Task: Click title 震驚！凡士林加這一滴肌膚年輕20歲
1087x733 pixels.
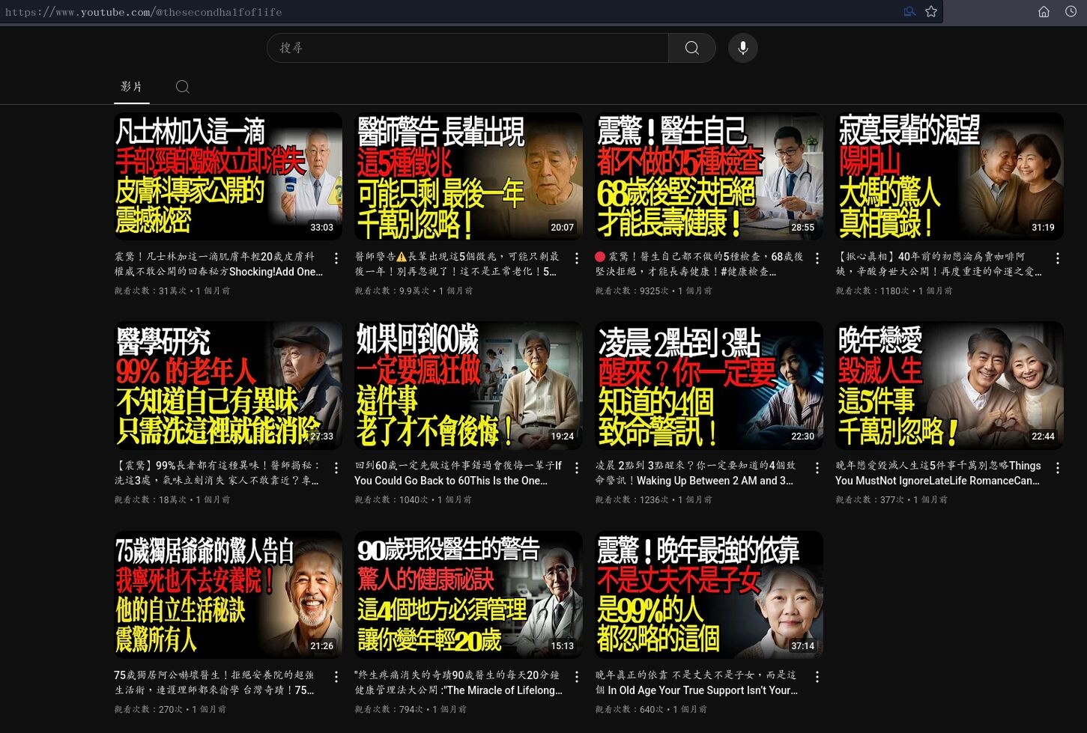Action: click(219, 264)
